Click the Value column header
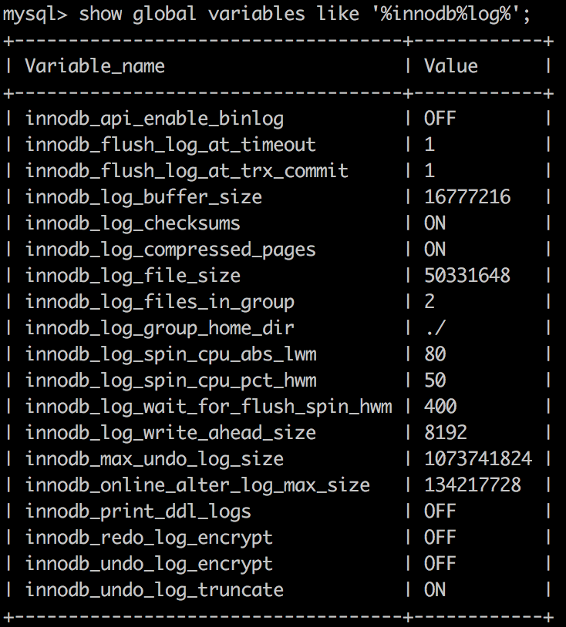 [x=451, y=66]
